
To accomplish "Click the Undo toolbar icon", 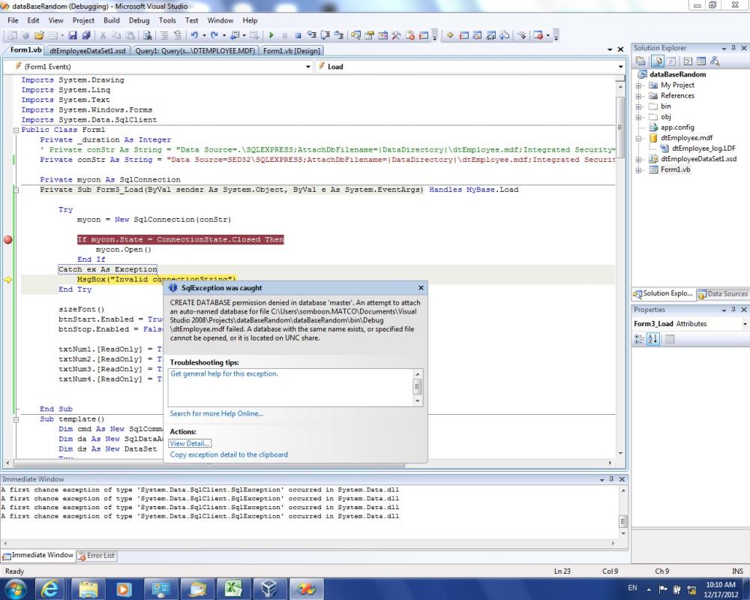I will point(195,35).
